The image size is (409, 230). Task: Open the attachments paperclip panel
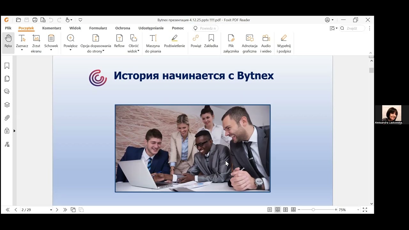point(7,118)
